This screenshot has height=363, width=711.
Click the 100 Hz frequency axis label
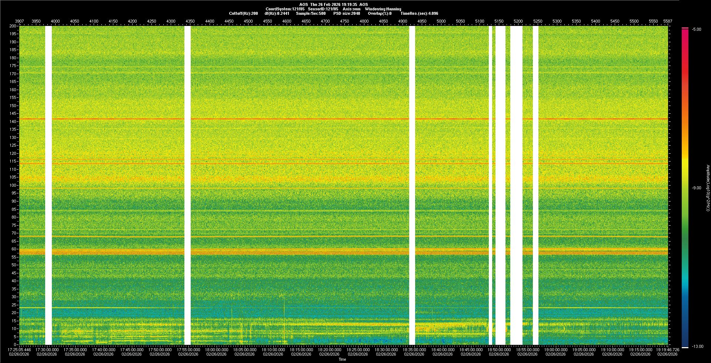click(13, 185)
